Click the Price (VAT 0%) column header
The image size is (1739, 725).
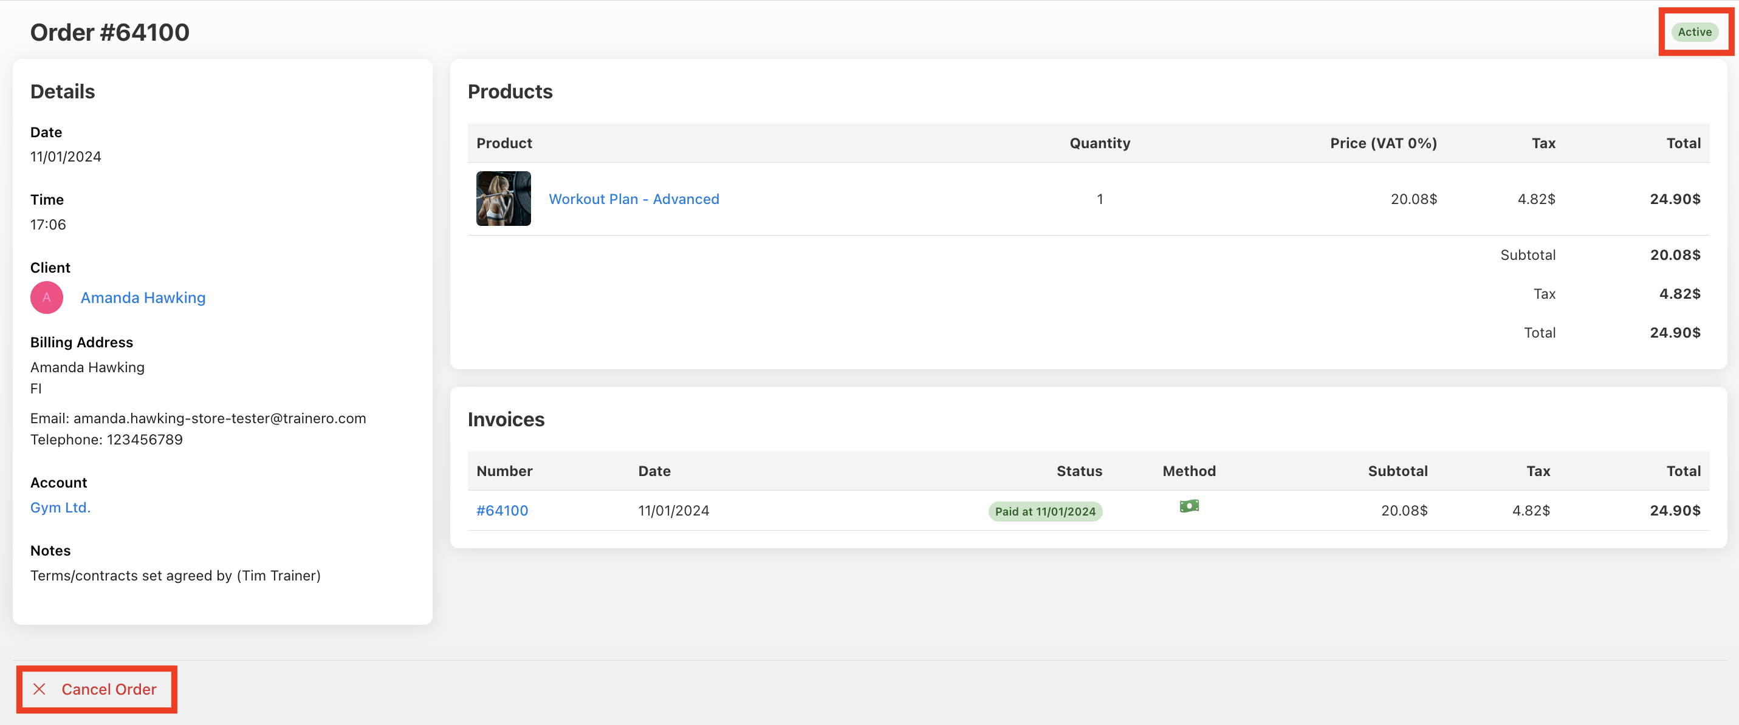1383,143
